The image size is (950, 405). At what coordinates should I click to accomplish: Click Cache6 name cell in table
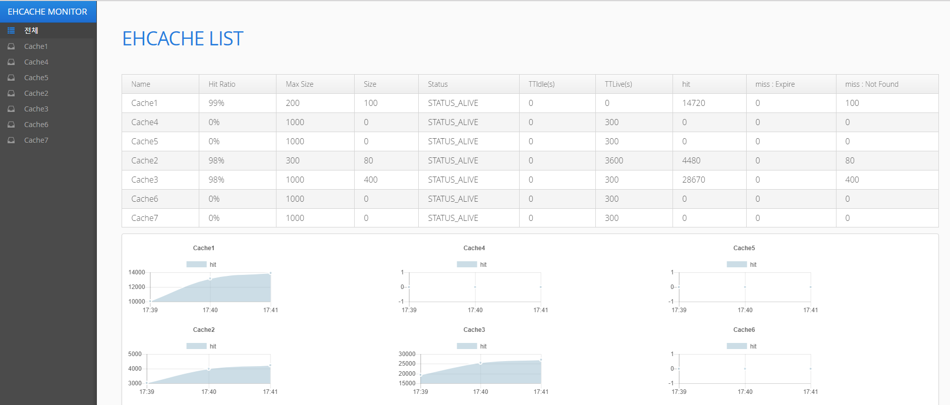click(160, 199)
